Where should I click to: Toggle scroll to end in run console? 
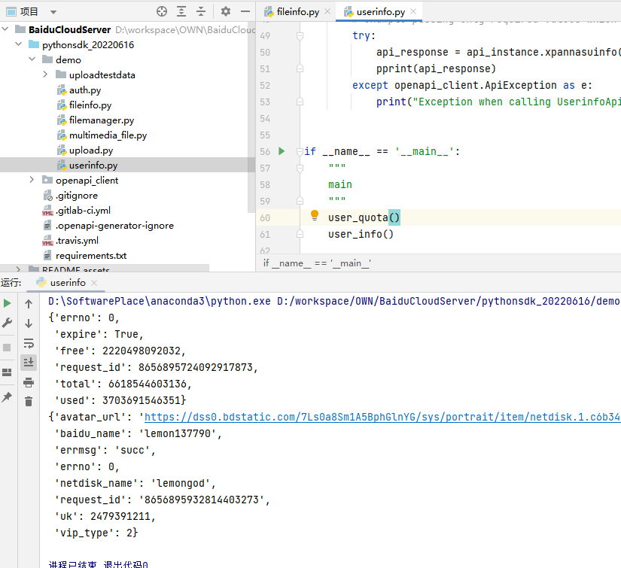29,362
